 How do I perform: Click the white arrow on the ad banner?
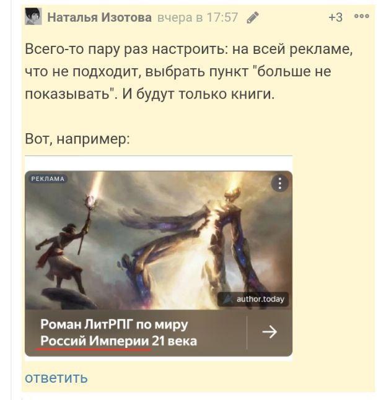(270, 332)
